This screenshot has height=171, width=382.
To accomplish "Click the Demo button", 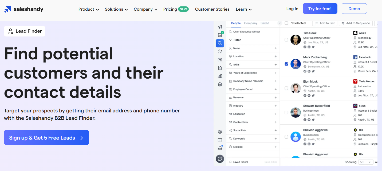I will click(354, 9).
